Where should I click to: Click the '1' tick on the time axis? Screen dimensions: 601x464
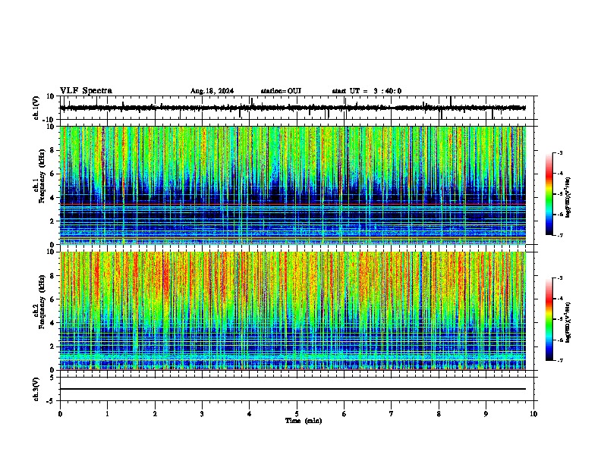108,414
